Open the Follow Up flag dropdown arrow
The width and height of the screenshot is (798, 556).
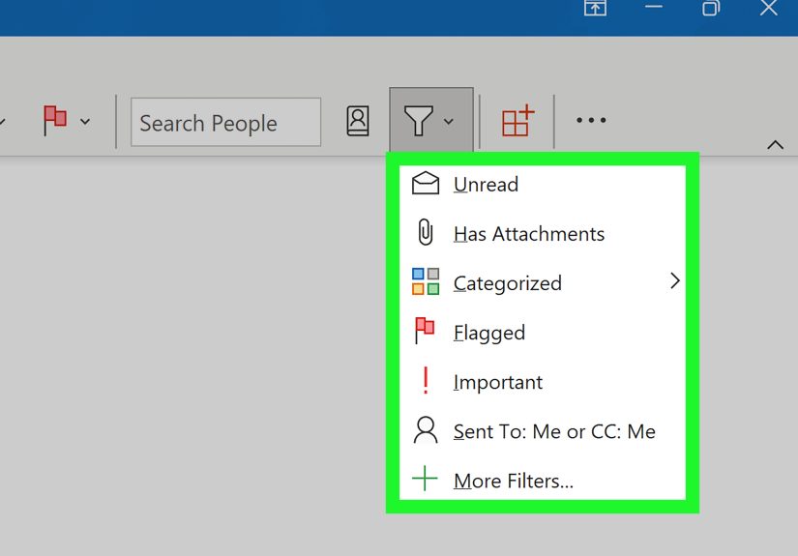click(x=85, y=122)
